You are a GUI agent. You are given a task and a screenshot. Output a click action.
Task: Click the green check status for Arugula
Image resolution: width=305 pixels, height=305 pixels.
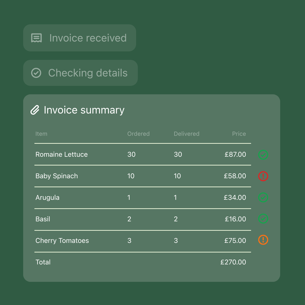pyautogui.click(x=263, y=197)
